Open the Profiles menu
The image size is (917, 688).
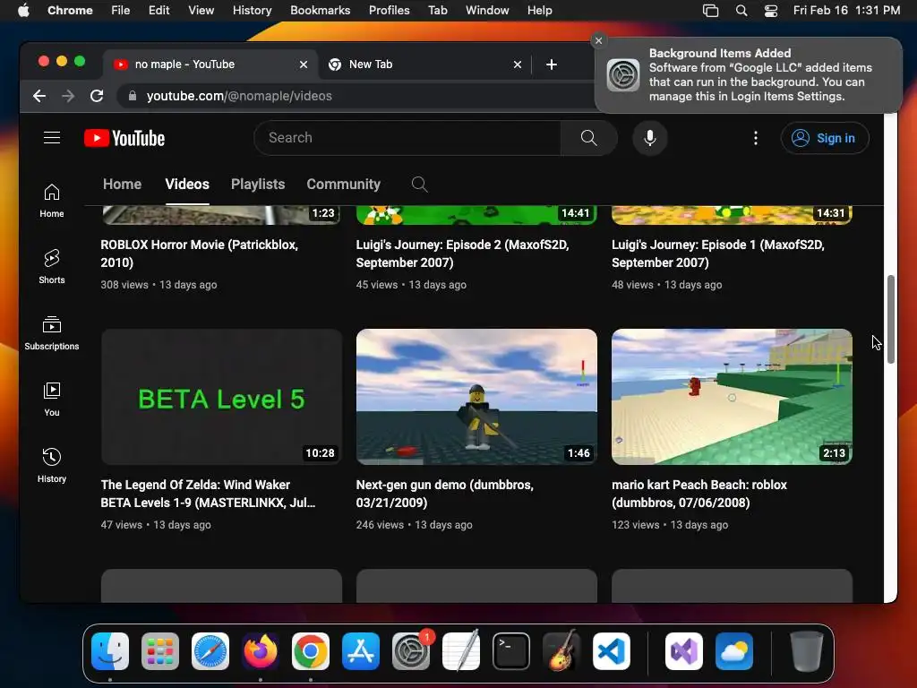(389, 11)
